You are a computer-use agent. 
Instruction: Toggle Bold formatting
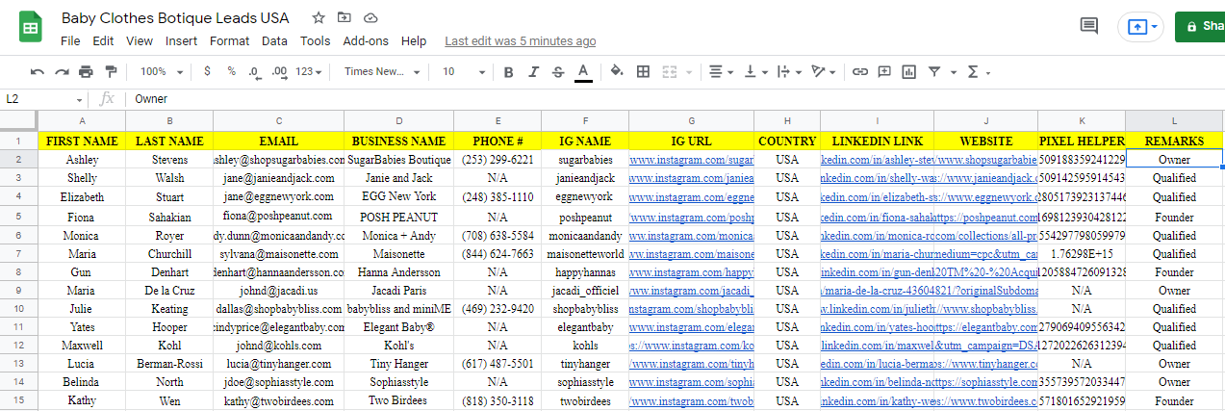point(508,71)
